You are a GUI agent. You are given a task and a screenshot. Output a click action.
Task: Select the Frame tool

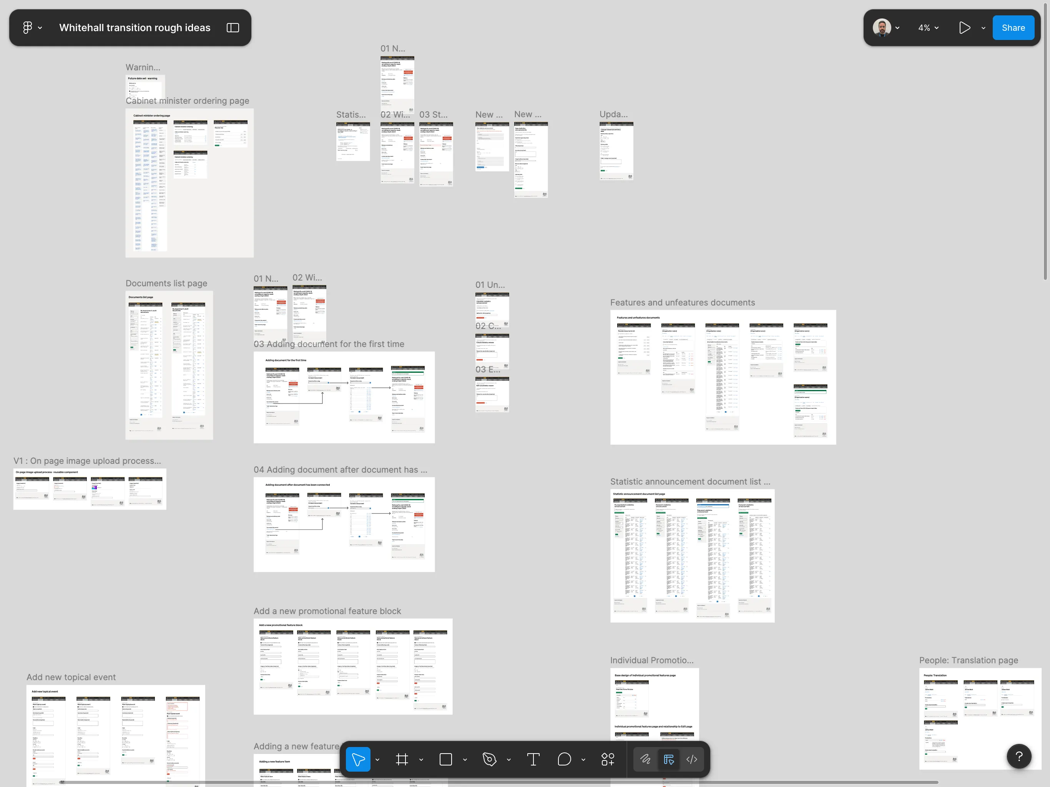(402, 759)
